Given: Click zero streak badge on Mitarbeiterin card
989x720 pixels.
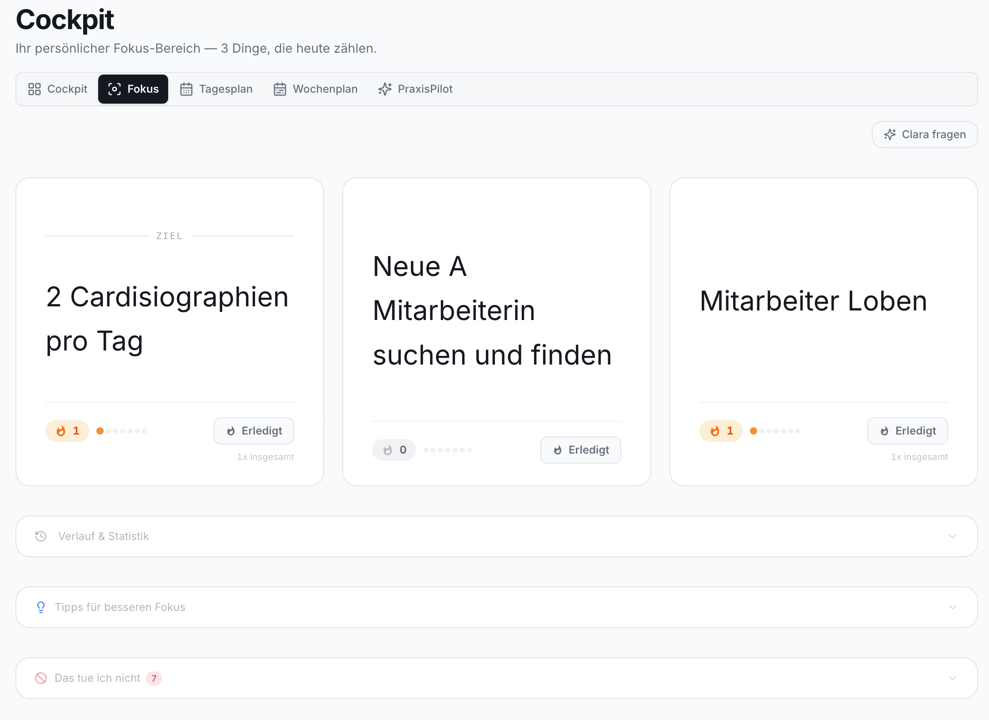Looking at the screenshot, I should pos(394,450).
